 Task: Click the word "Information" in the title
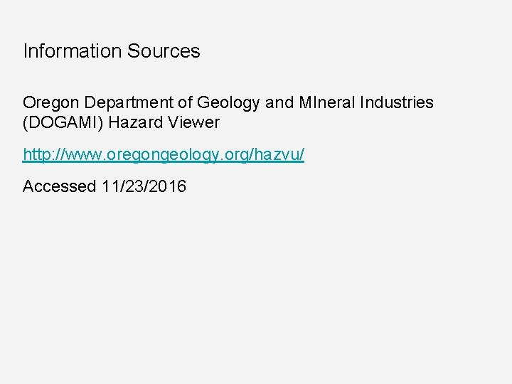pyautogui.click(x=73, y=51)
